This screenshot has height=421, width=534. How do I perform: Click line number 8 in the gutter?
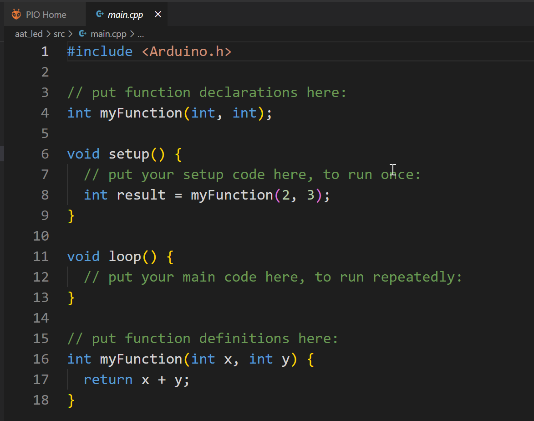pyautogui.click(x=45, y=195)
